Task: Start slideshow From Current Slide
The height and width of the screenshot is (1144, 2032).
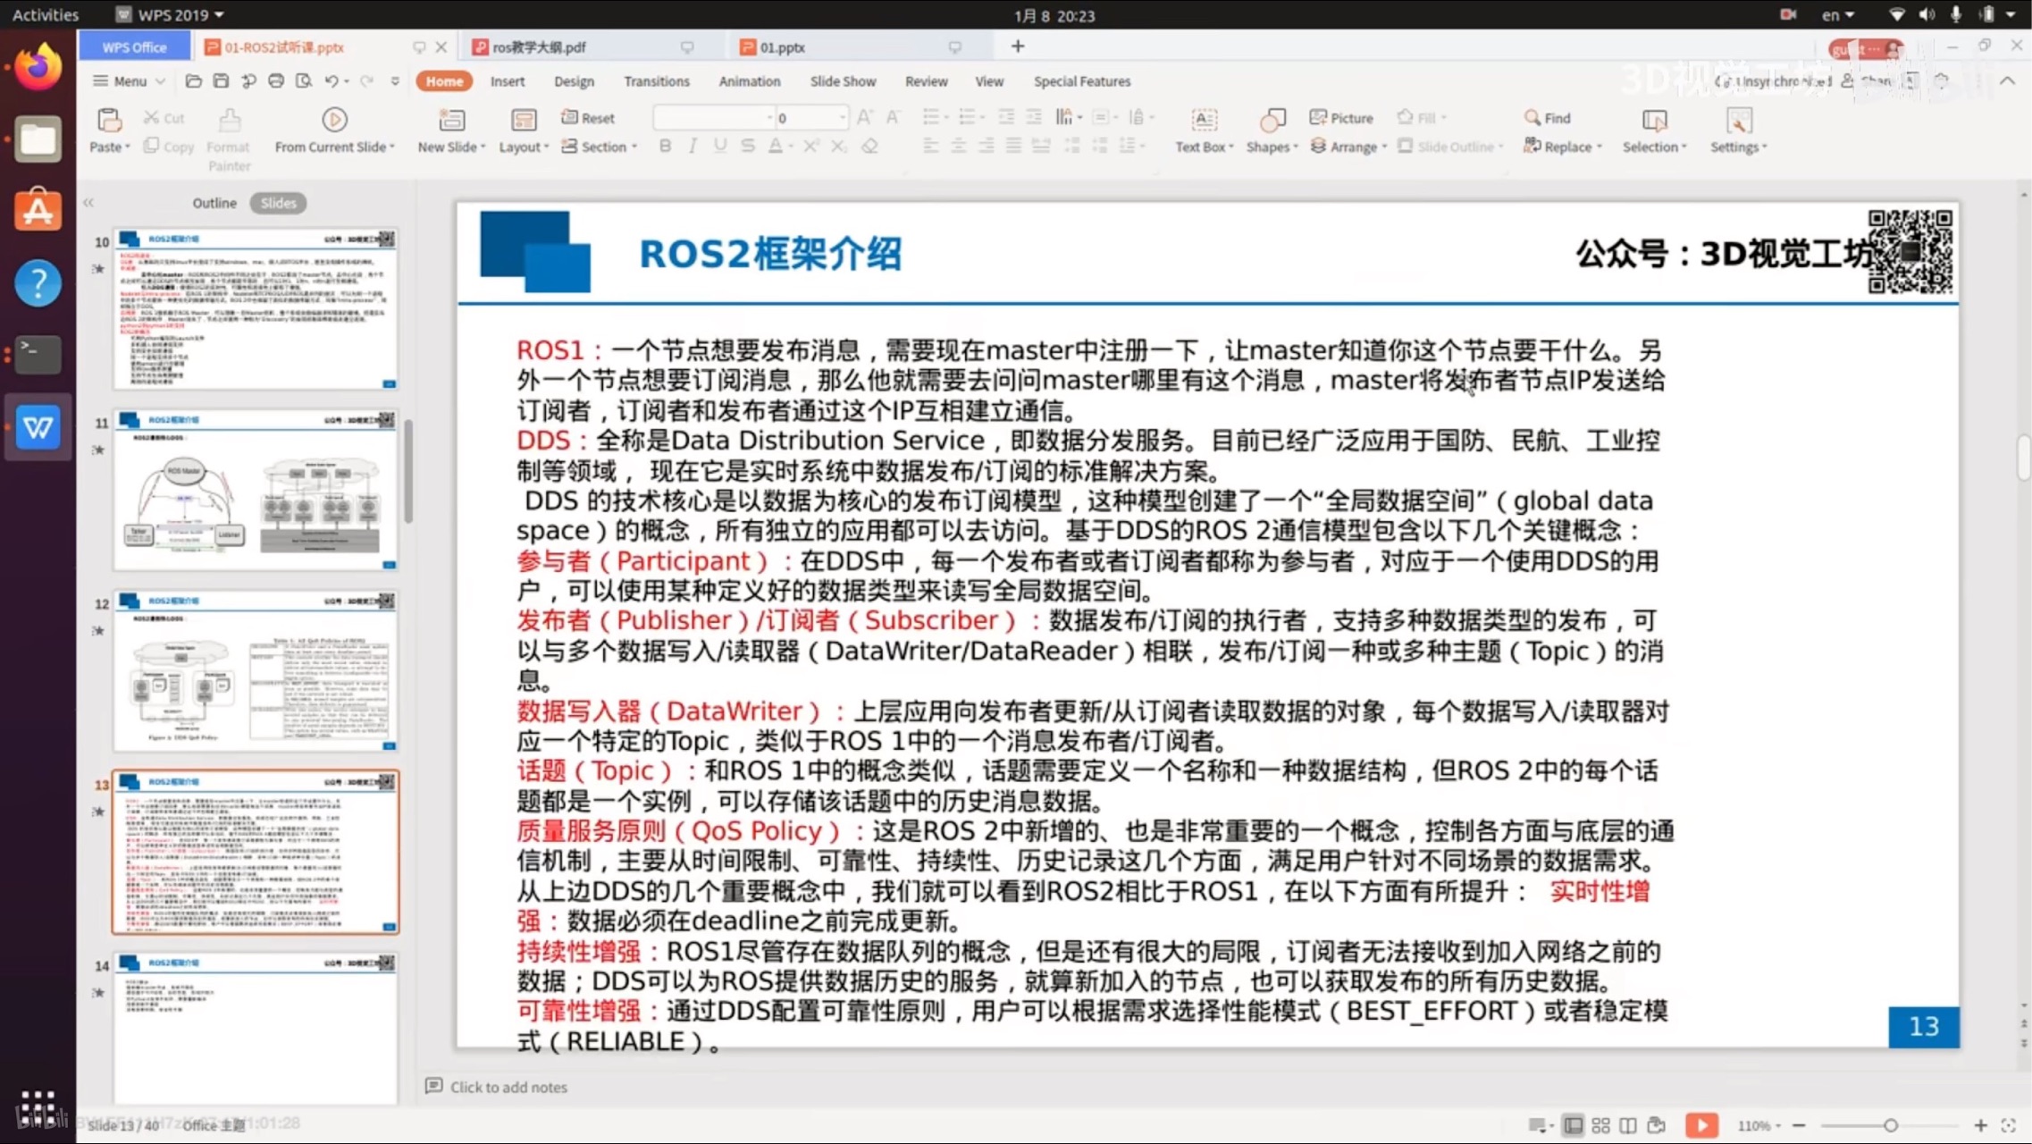Action: click(x=334, y=129)
